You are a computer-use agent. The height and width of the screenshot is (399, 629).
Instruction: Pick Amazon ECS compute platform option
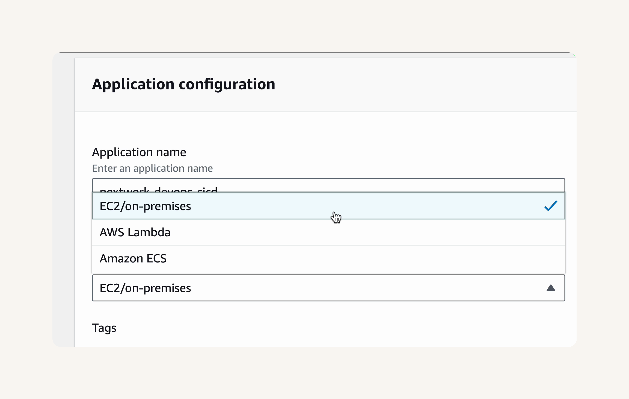click(x=328, y=259)
